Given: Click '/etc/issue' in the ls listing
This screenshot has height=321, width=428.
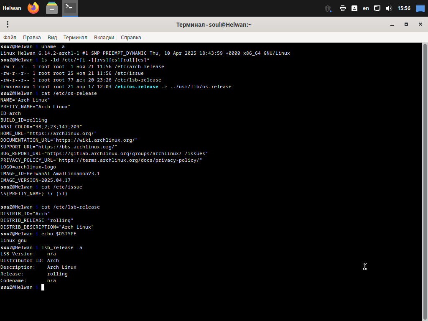Looking at the screenshot, I should click(x=129, y=73).
